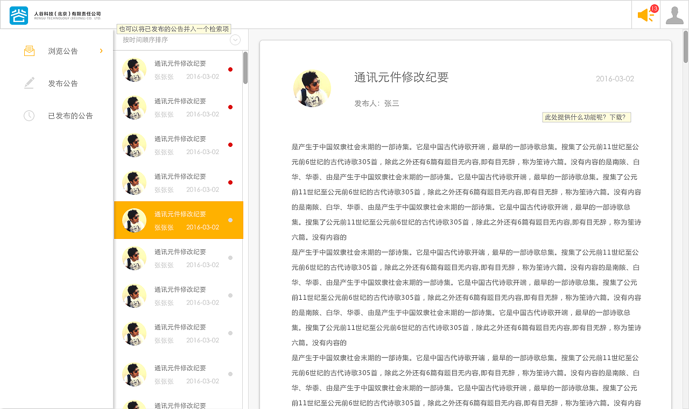689x409 pixels.
Task: Click the pencil icon beside 发布公告
Action: point(29,83)
